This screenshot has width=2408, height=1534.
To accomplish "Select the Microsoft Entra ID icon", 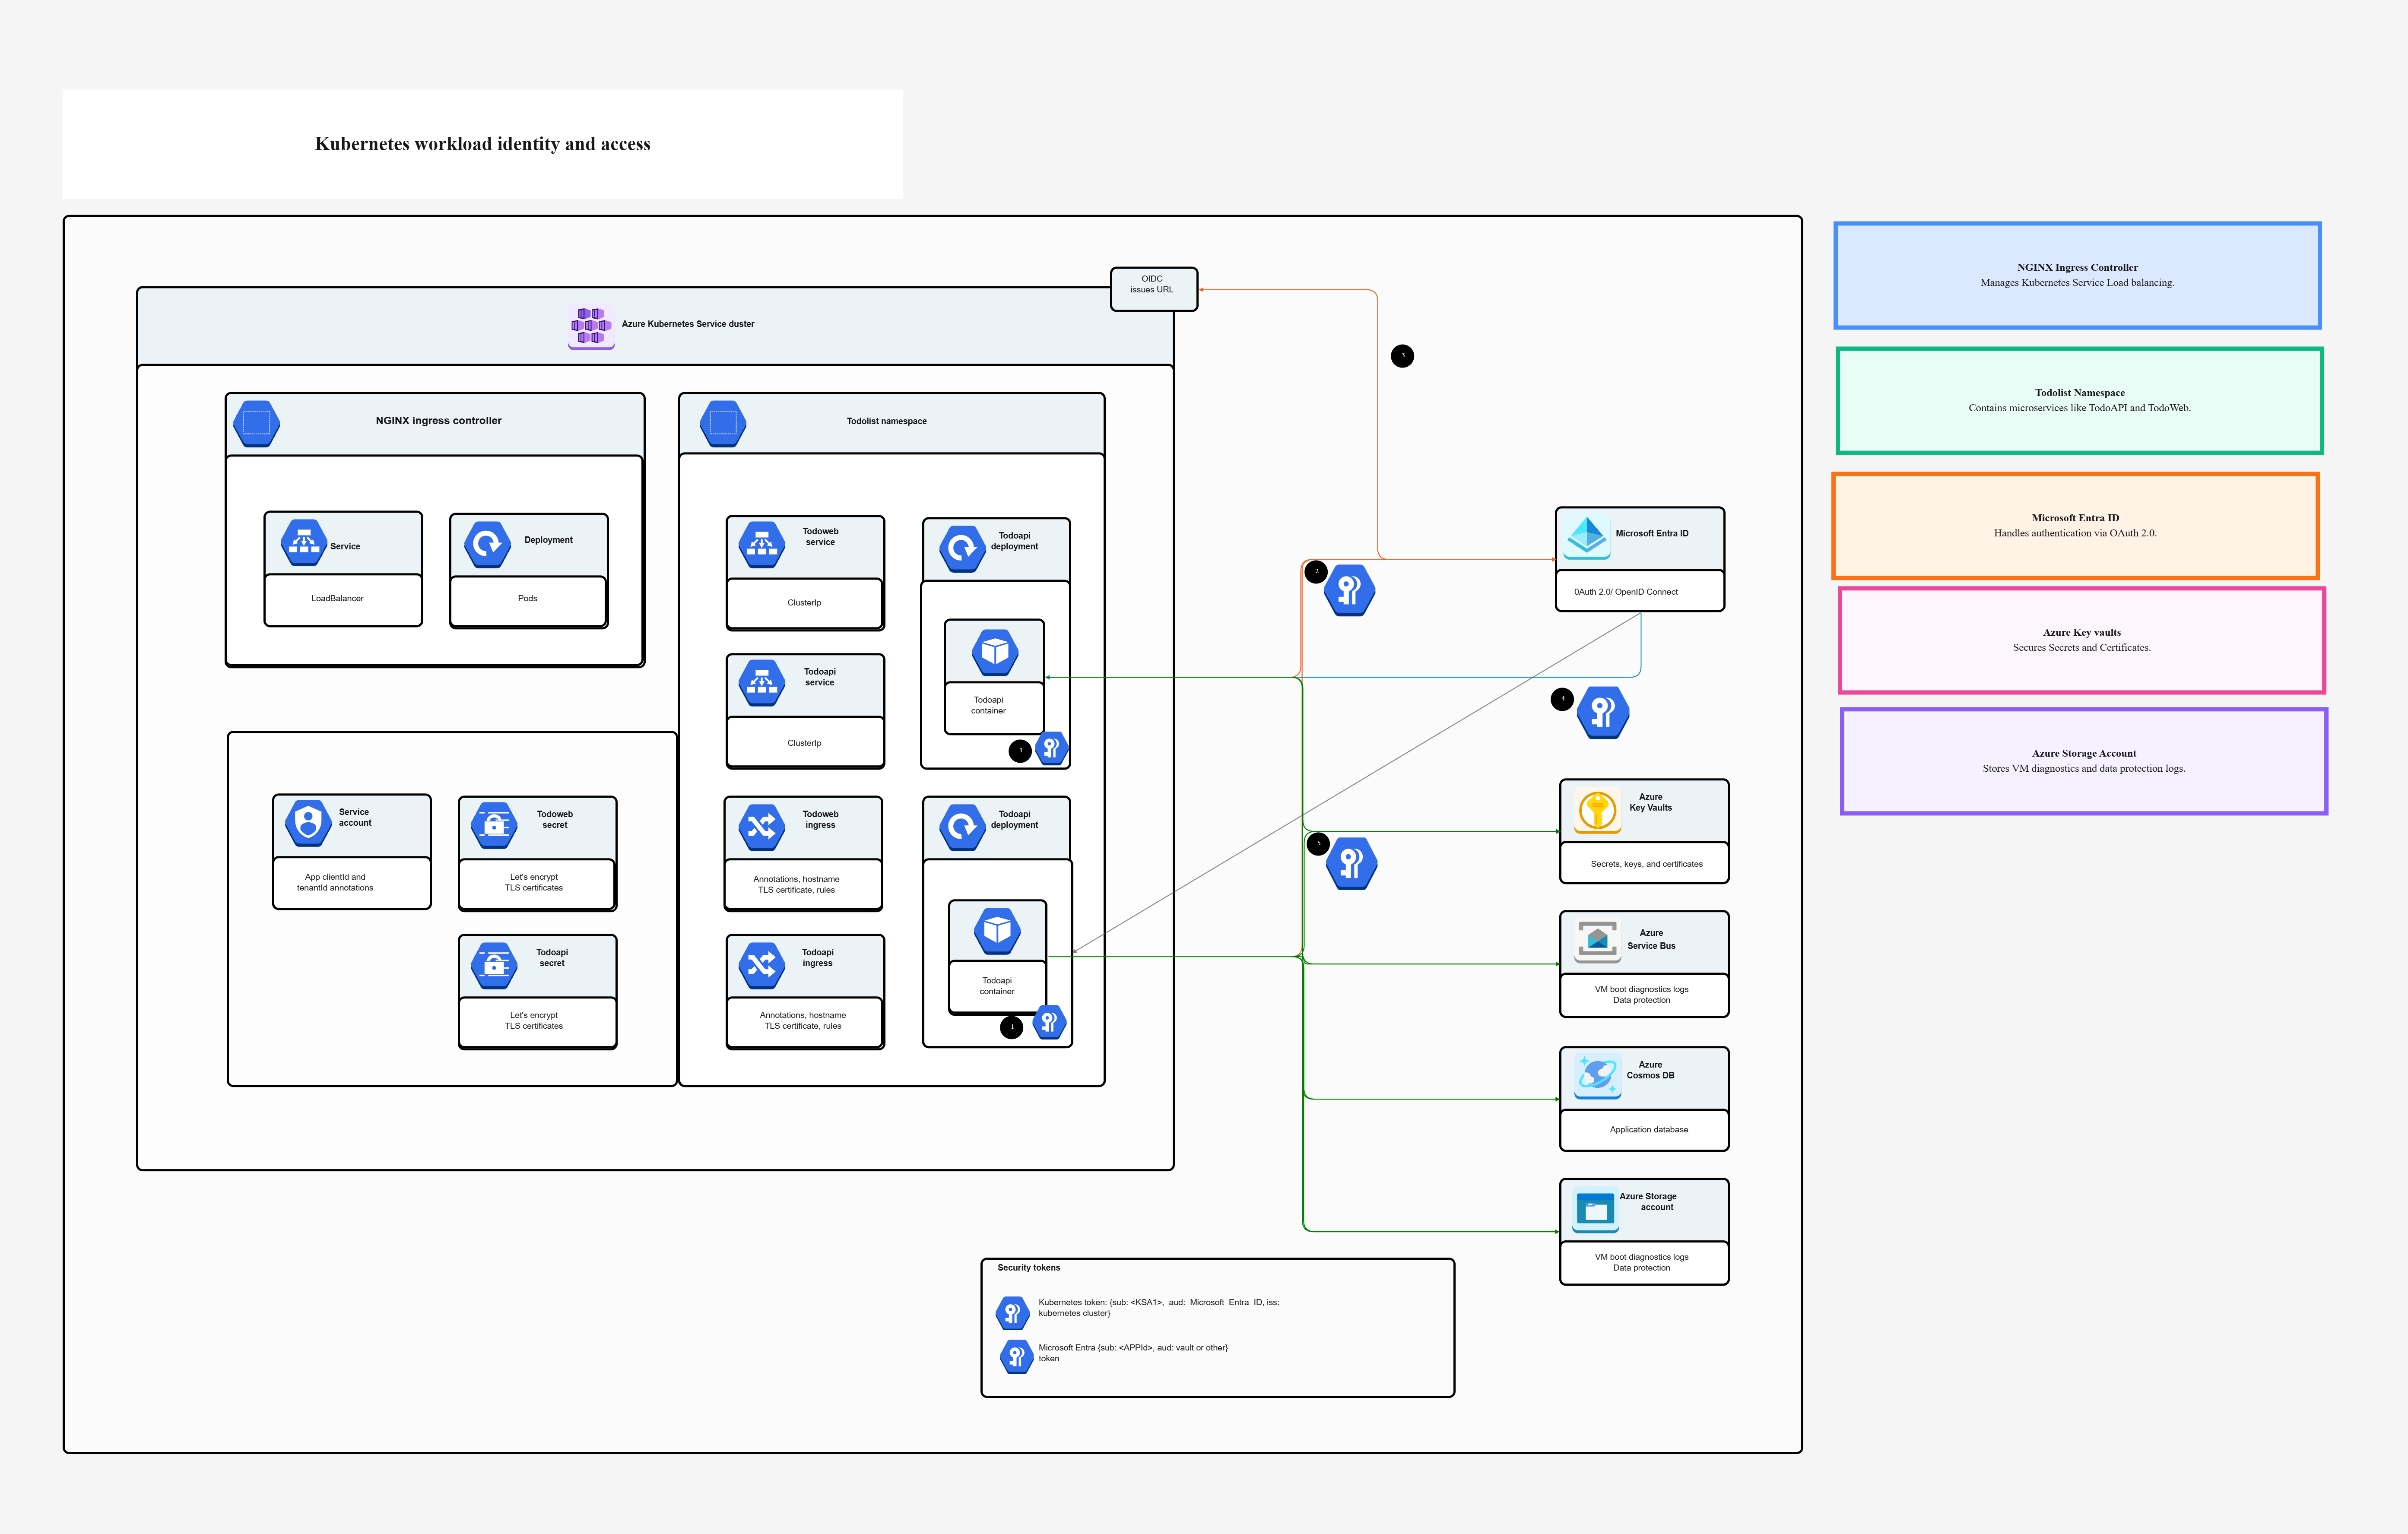I will point(1587,537).
